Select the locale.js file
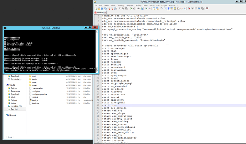The height and width of the screenshot is (144, 246). tap(35, 100)
